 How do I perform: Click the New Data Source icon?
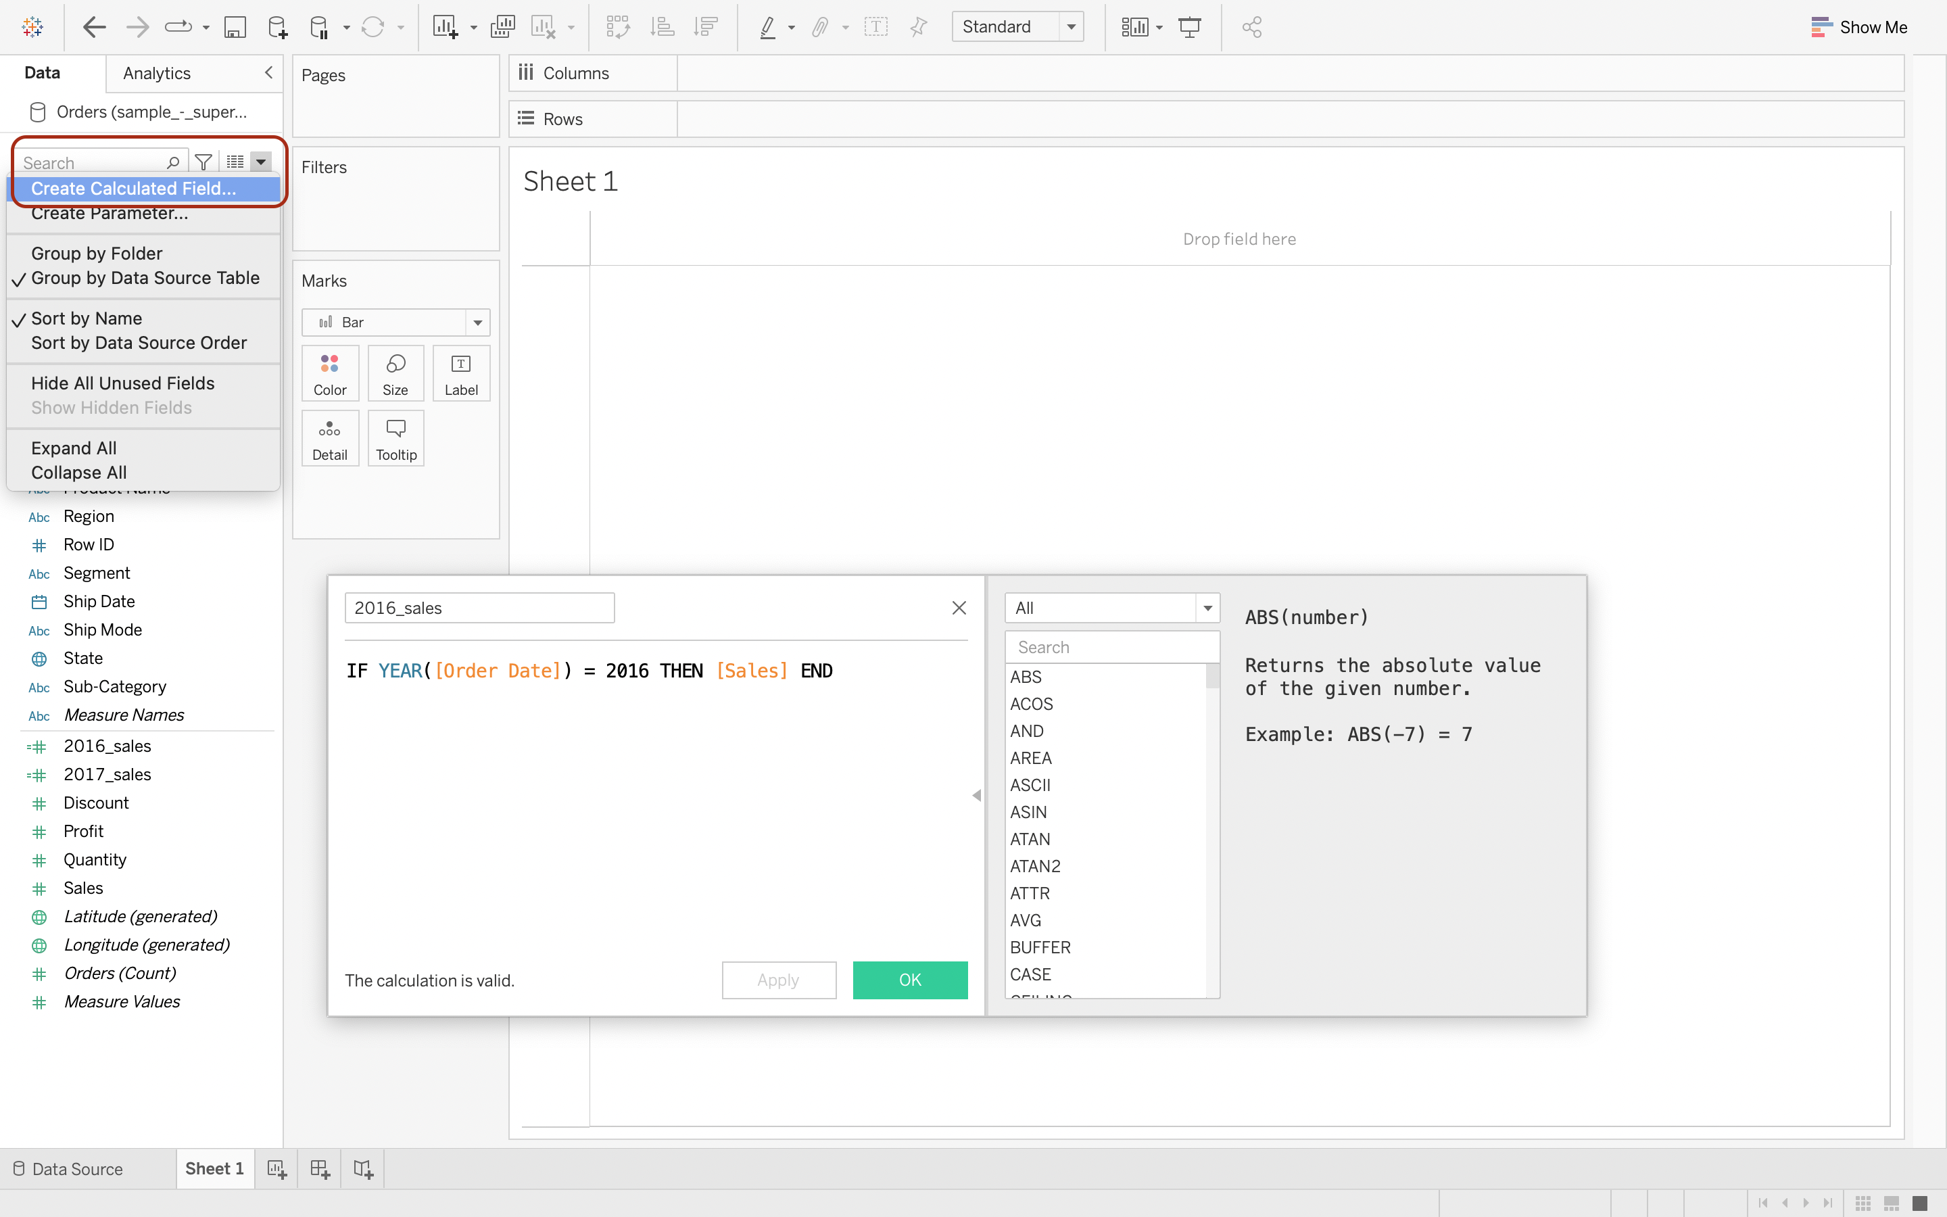coord(277,27)
